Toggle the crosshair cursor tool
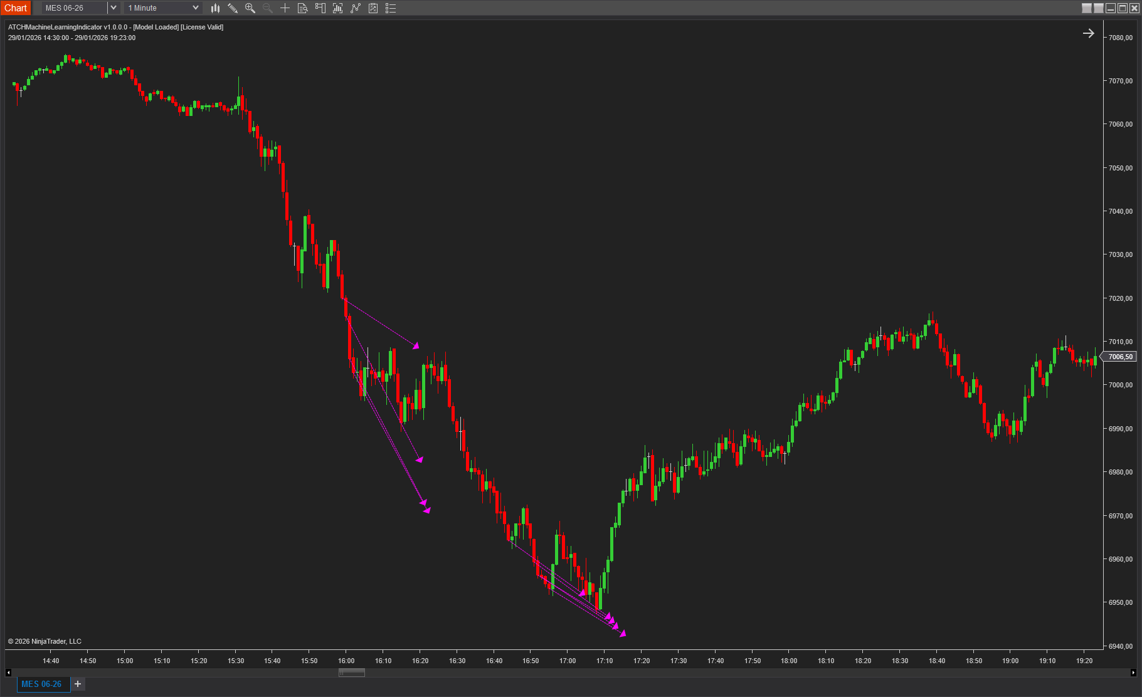This screenshot has height=697, width=1142. [x=285, y=8]
